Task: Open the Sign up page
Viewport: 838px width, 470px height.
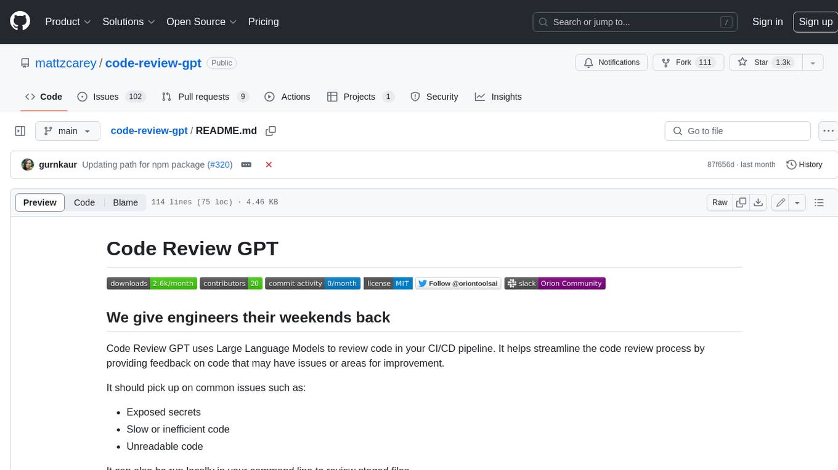Action: click(x=815, y=22)
